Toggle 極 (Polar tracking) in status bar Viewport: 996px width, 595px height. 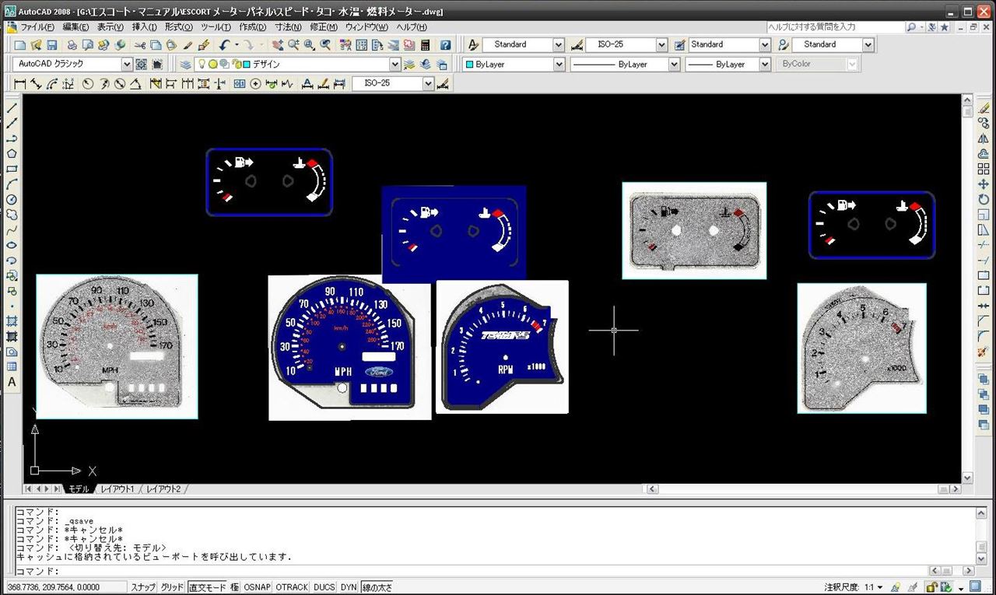234,587
